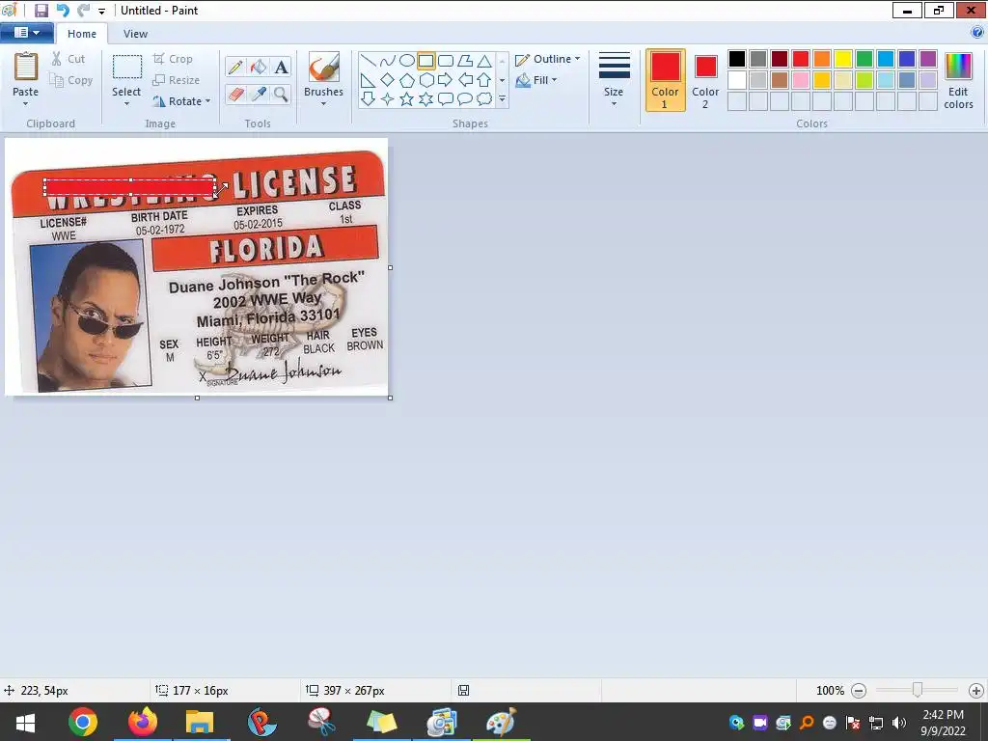The image size is (988, 741).
Task: Click the Resize button
Action: click(x=177, y=80)
